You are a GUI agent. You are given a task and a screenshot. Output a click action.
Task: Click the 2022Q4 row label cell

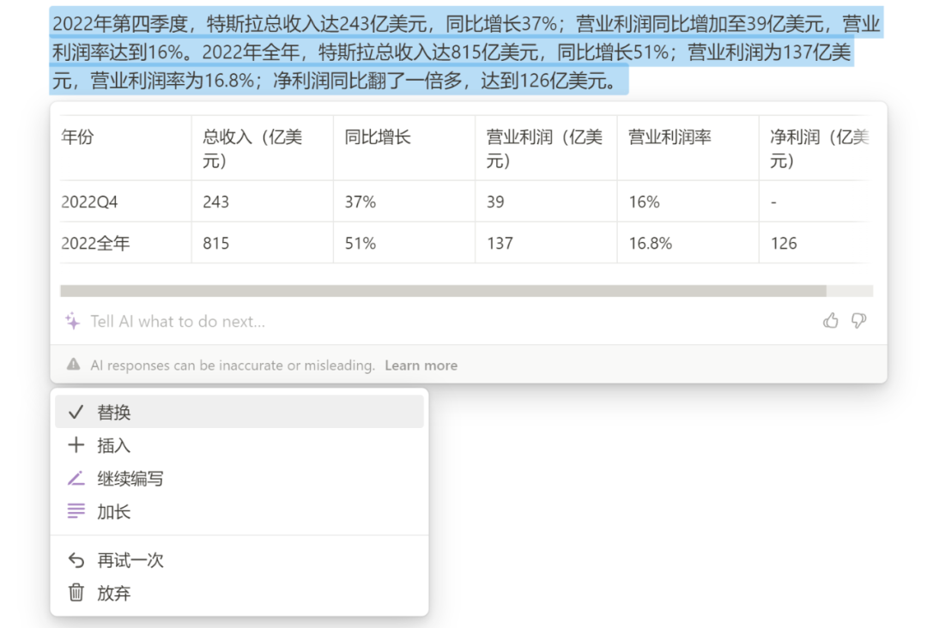125,202
